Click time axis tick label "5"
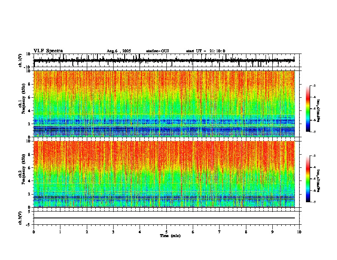This screenshot has width=337, height=260. pos(166,232)
